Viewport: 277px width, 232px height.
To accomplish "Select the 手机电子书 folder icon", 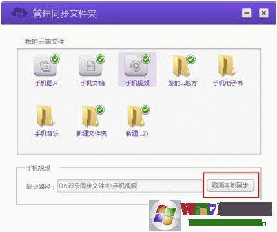I will pos(226,66).
